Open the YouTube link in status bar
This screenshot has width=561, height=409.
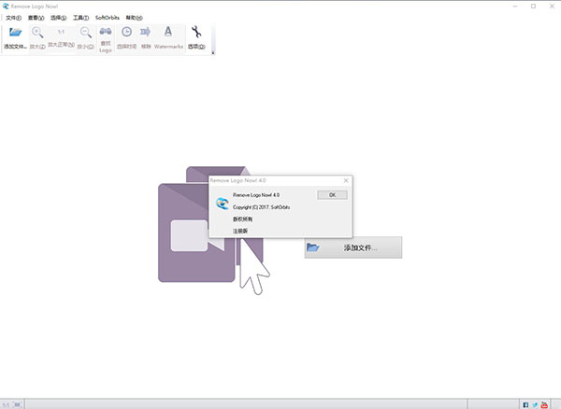click(544, 404)
